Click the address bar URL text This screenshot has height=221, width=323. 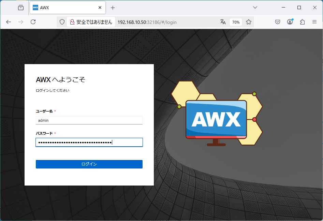(x=147, y=22)
